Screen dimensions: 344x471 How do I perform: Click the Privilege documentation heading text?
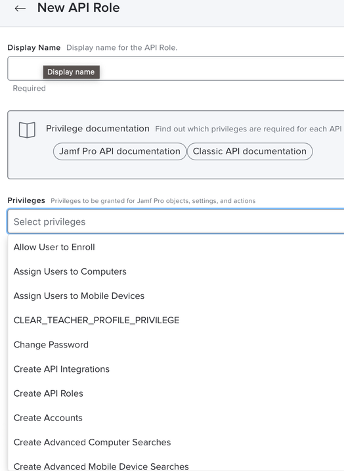[98, 129]
